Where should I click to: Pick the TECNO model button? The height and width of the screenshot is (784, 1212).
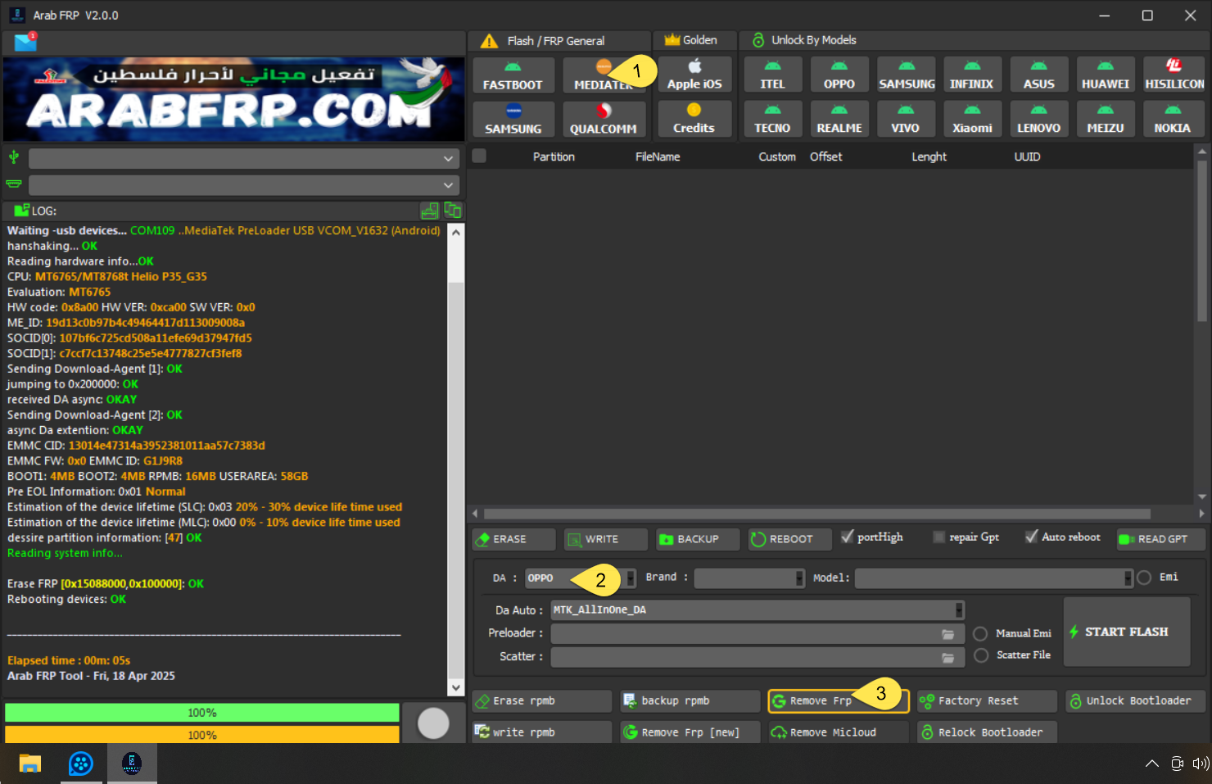[772, 119]
